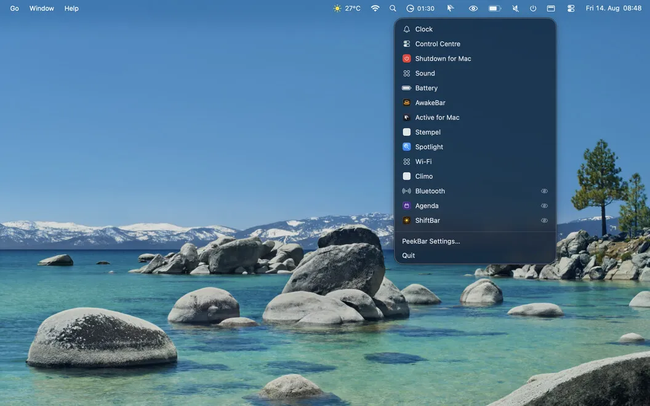Choose the Active for Mac label
The height and width of the screenshot is (406, 650).
coord(438,117)
